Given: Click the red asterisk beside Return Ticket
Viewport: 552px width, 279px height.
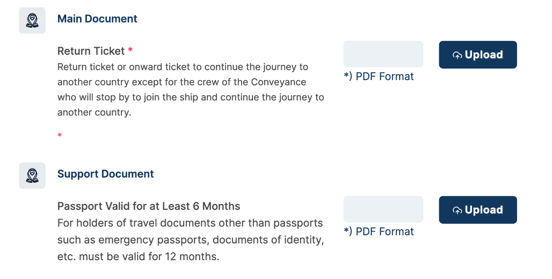Looking at the screenshot, I should pos(131,50).
